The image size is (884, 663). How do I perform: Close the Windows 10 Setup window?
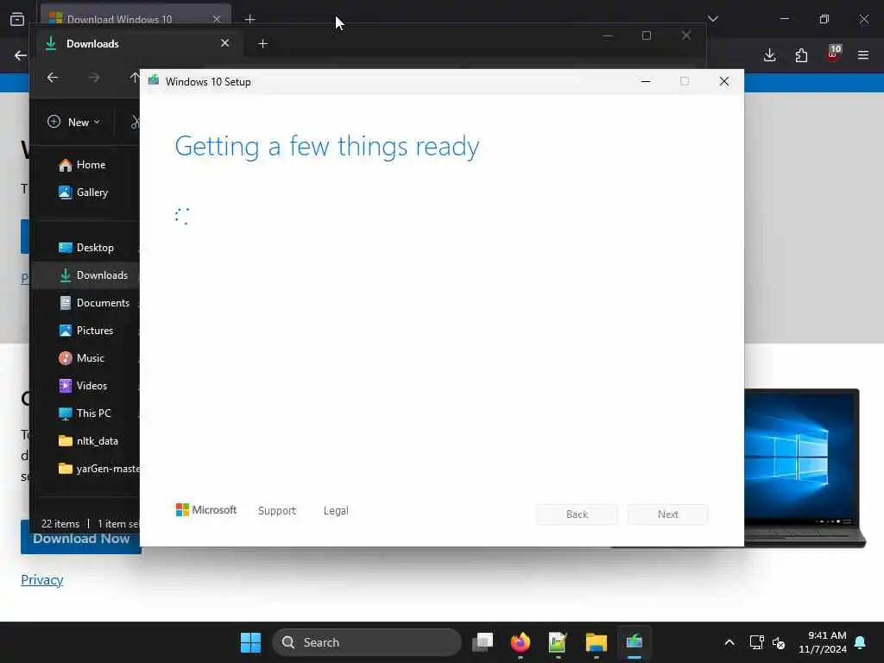pos(724,81)
